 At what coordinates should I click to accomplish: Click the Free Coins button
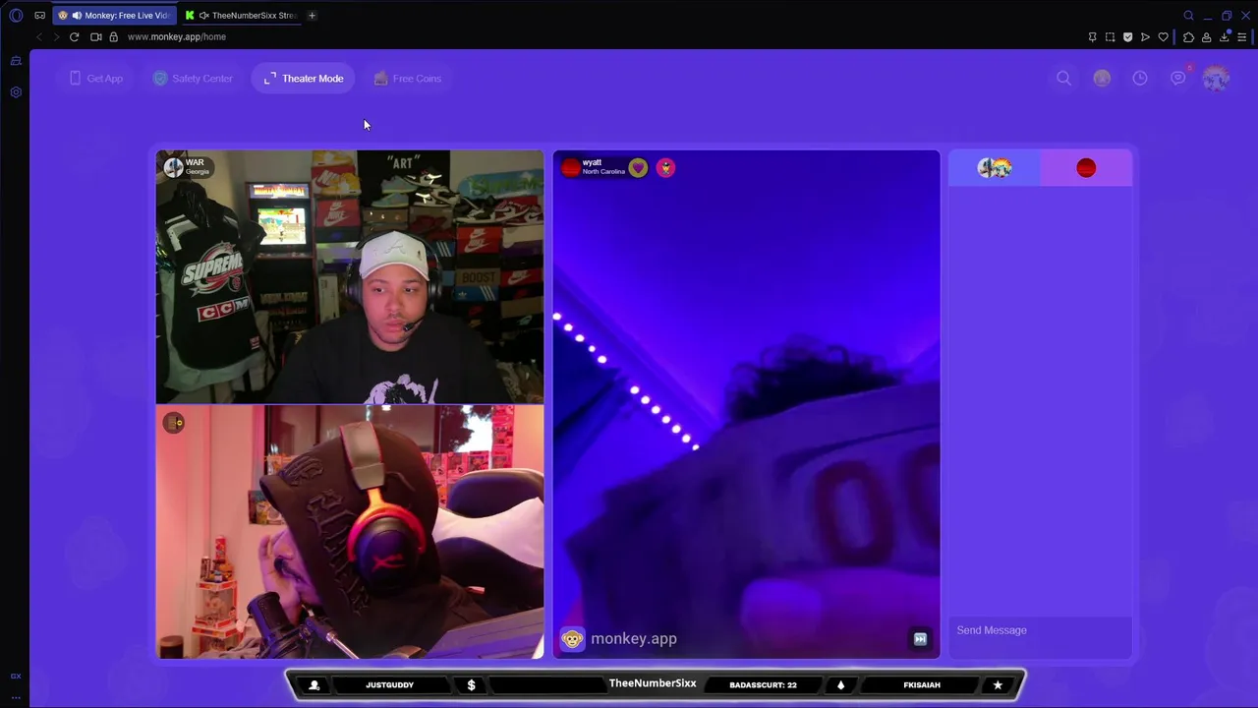[x=408, y=79]
